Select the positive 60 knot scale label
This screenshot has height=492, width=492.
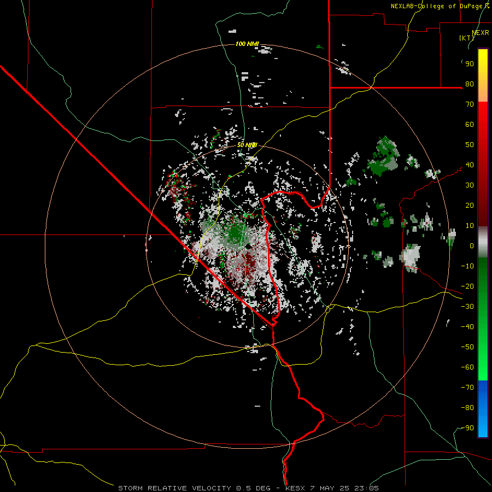pos(470,125)
